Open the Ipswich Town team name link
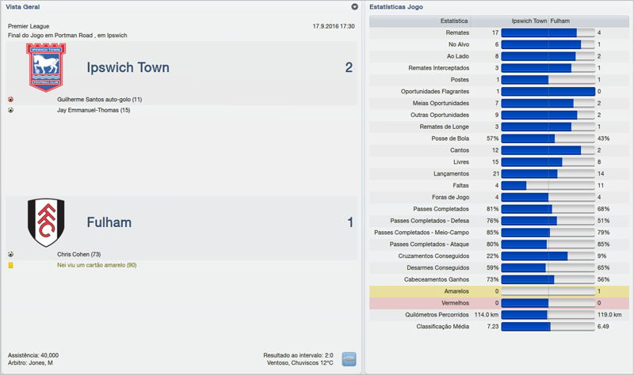Screen dimensions: 634x375 (x=128, y=68)
